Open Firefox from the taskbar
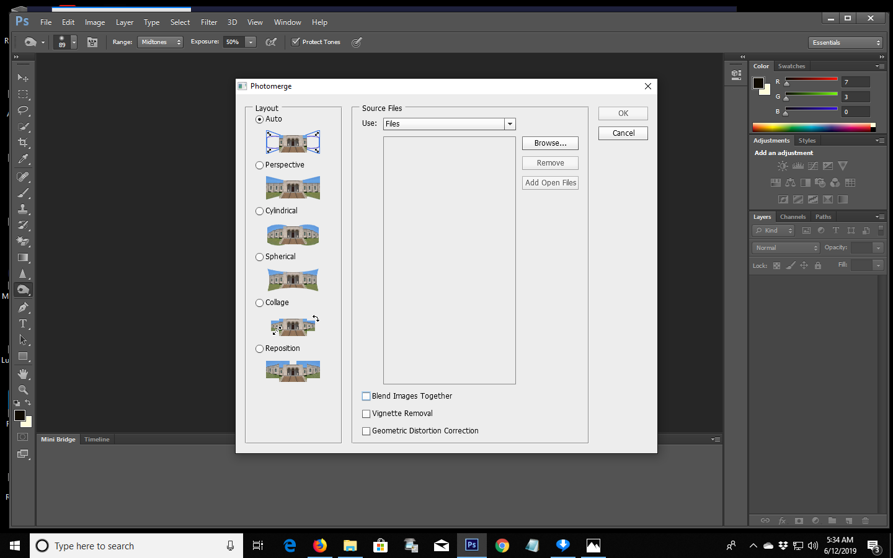Screen dimensions: 893x558 point(320,546)
